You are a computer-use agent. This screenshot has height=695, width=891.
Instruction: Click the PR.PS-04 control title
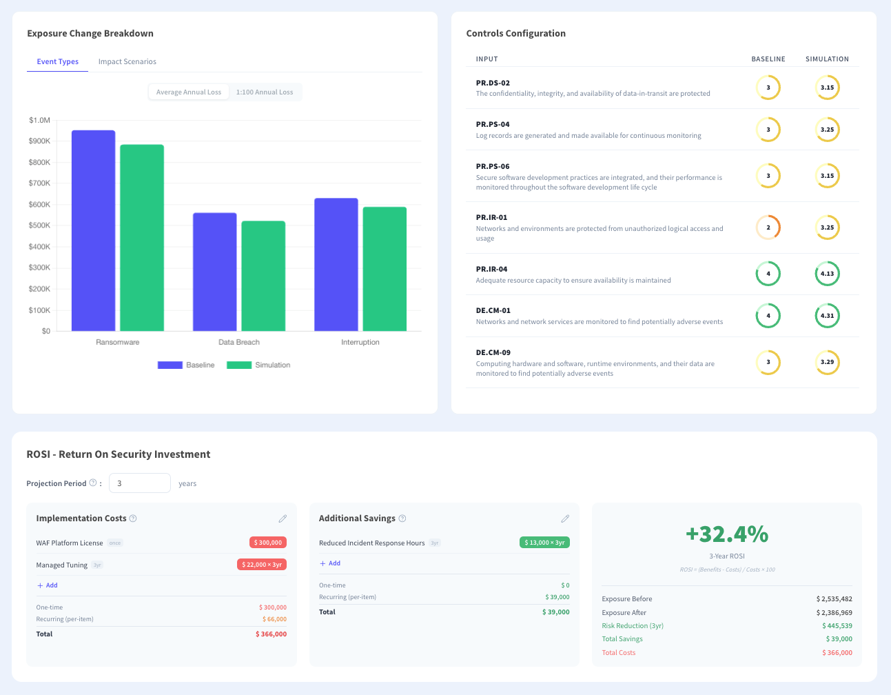(x=493, y=125)
